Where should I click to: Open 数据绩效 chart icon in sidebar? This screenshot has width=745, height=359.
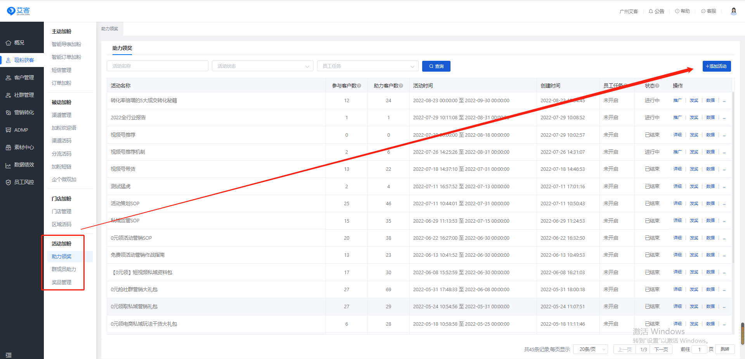8,165
